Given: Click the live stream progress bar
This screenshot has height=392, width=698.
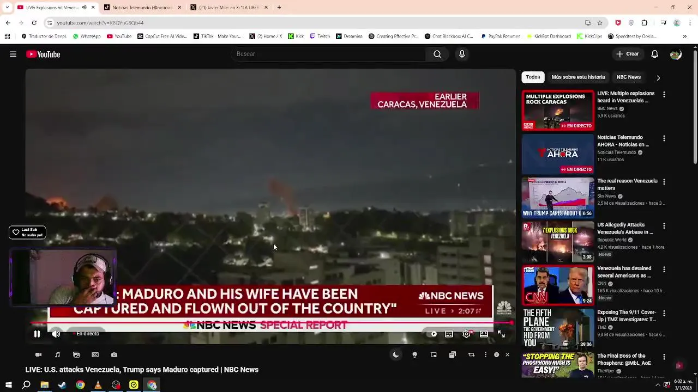Looking at the screenshot, I should coord(271,322).
